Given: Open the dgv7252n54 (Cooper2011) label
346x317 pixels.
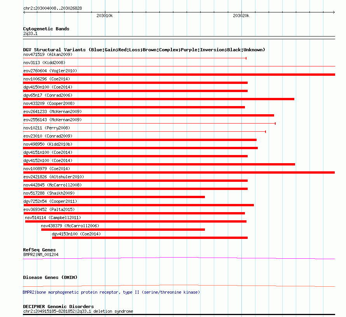Looking at the screenshot, I should tap(50, 201).
